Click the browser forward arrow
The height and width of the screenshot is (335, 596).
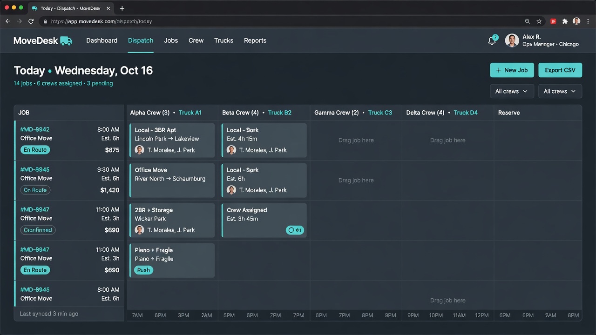click(20, 21)
